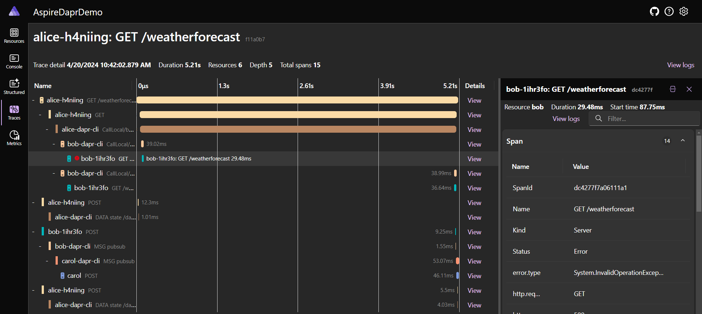Open the help question mark icon
Screen dimensions: 702x314
(x=669, y=12)
